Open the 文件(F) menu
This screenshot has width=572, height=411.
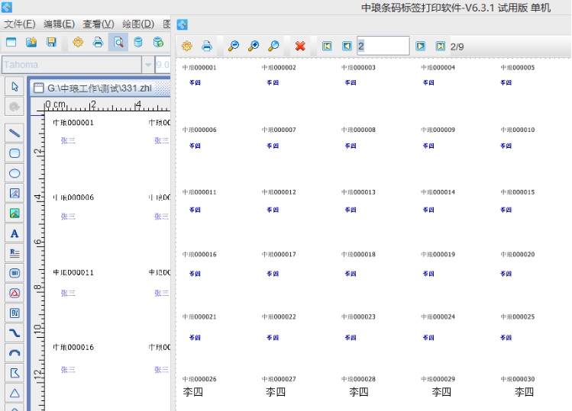pyautogui.click(x=19, y=24)
